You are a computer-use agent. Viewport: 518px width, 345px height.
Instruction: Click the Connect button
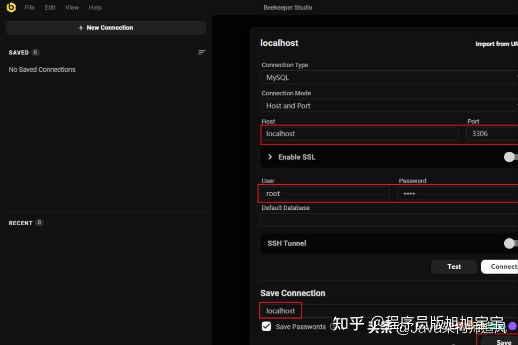click(x=499, y=266)
